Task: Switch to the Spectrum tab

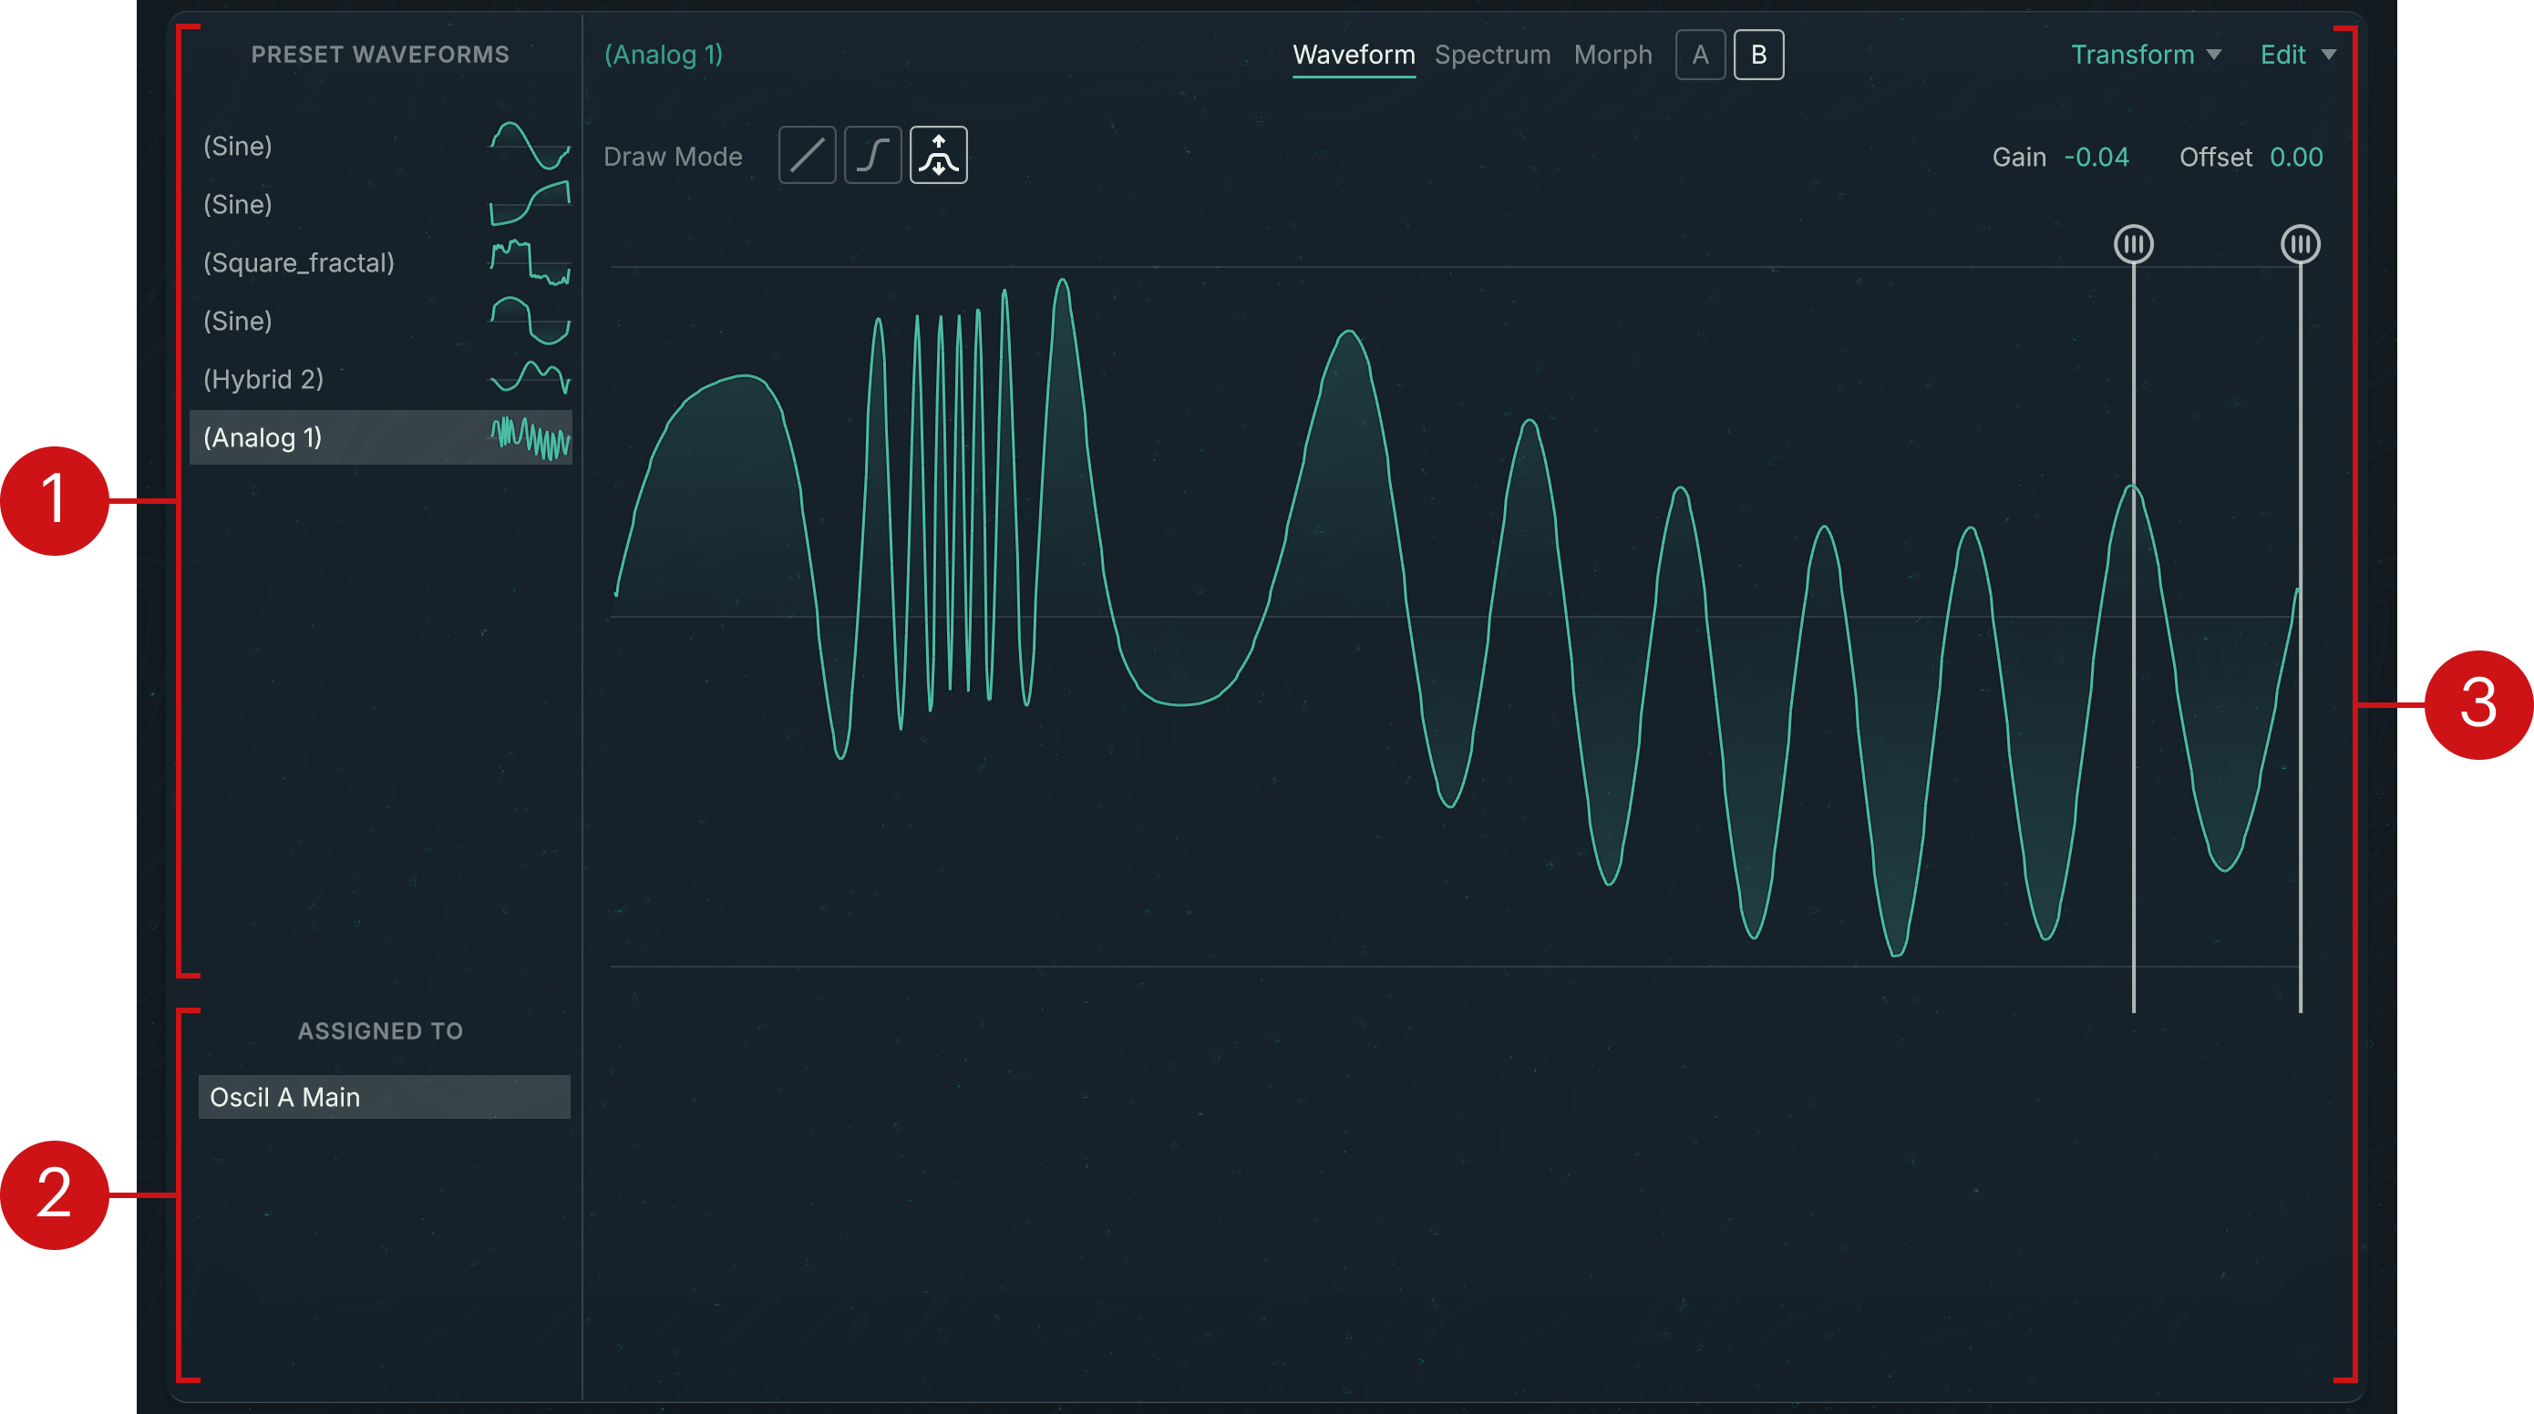Action: pyautogui.click(x=1491, y=55)
